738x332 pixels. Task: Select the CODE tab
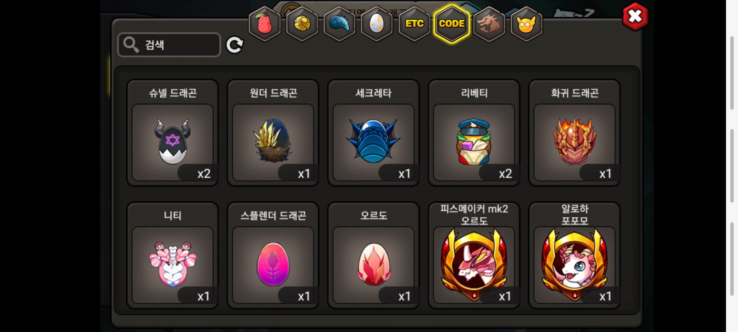[452, 24]
